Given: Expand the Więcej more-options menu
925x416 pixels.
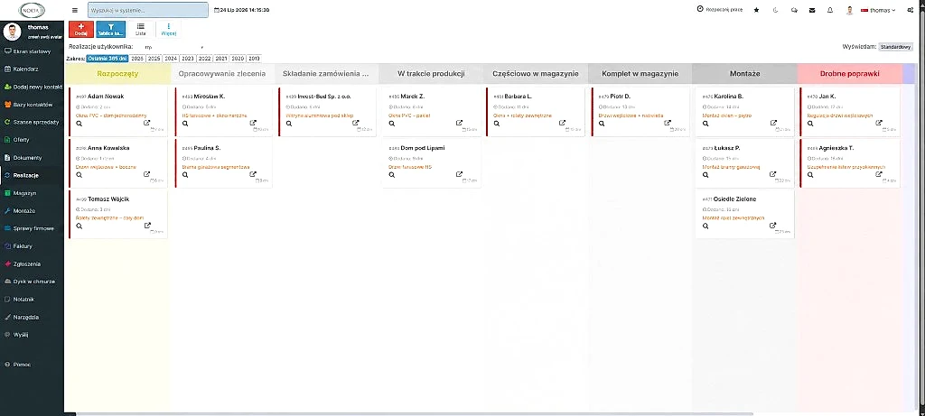Looking at the screenshot, I should click(x=169, y=30).
